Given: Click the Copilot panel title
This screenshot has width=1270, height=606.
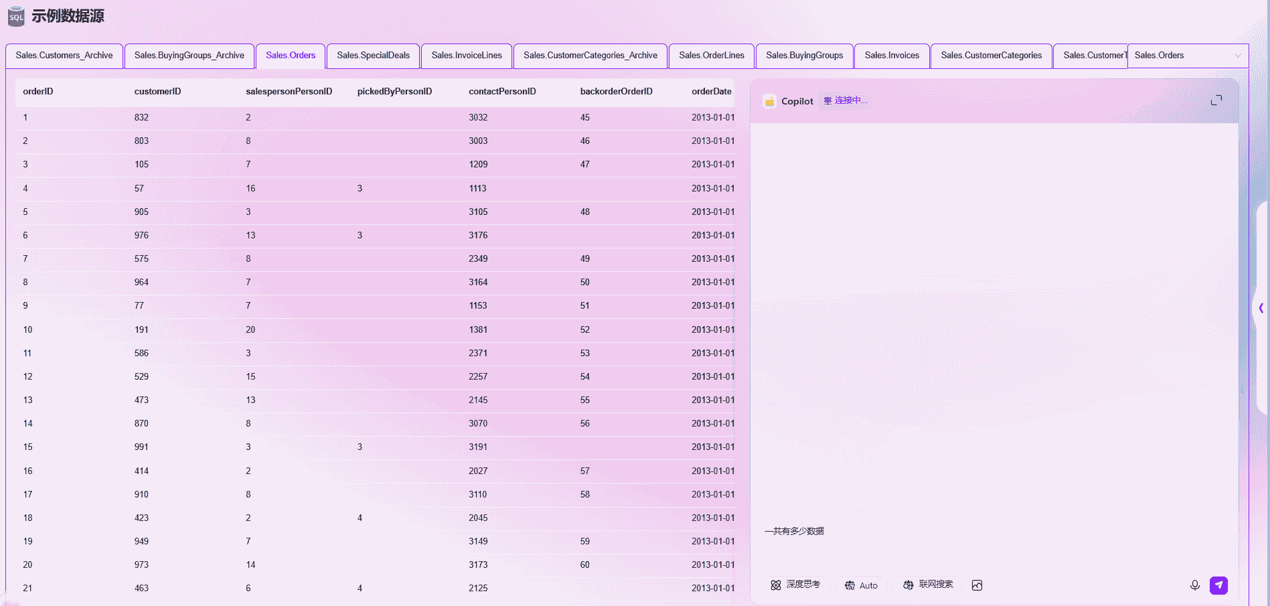Looking at the screenshot, I should tap(797, 101).
